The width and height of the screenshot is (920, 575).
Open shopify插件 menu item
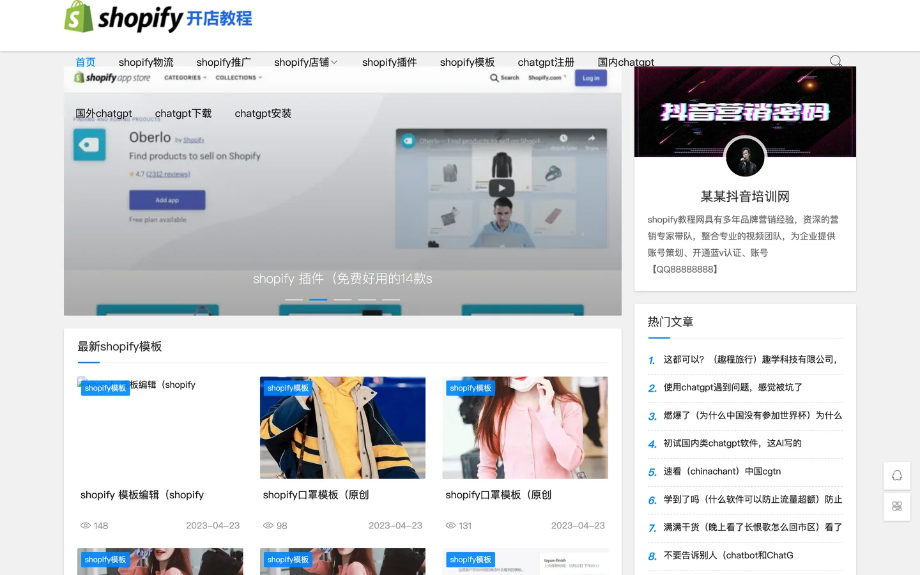(389, 62)
